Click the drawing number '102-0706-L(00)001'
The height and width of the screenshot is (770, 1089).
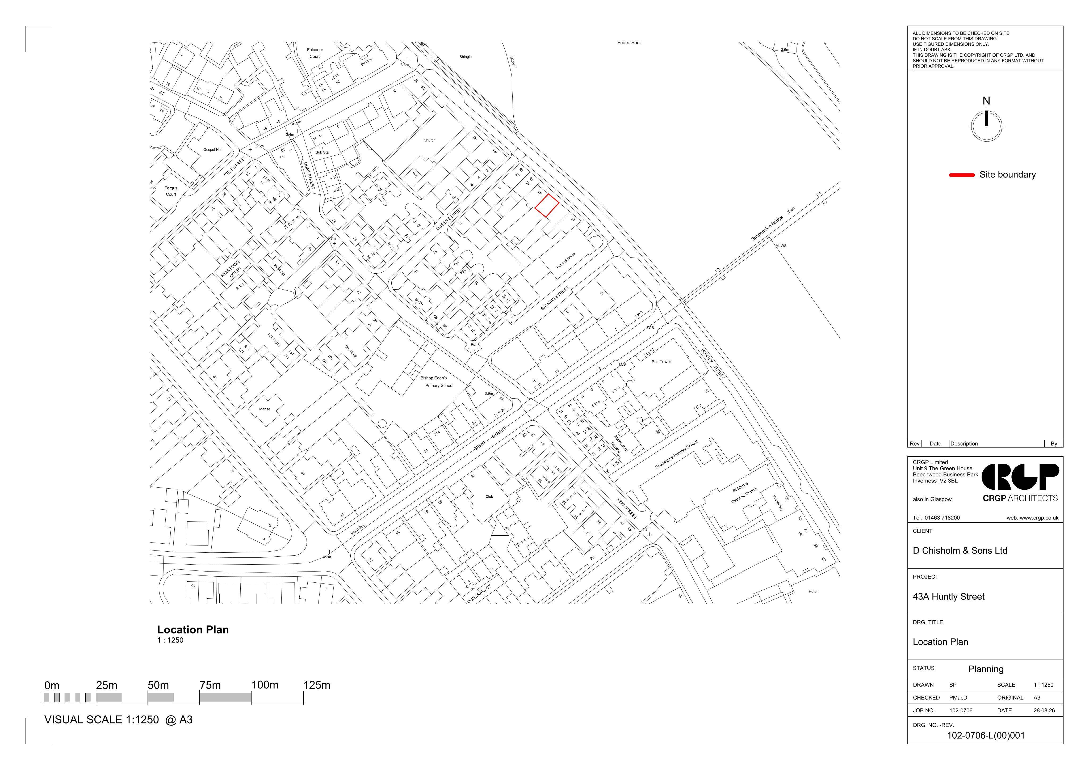coord(986,735)
